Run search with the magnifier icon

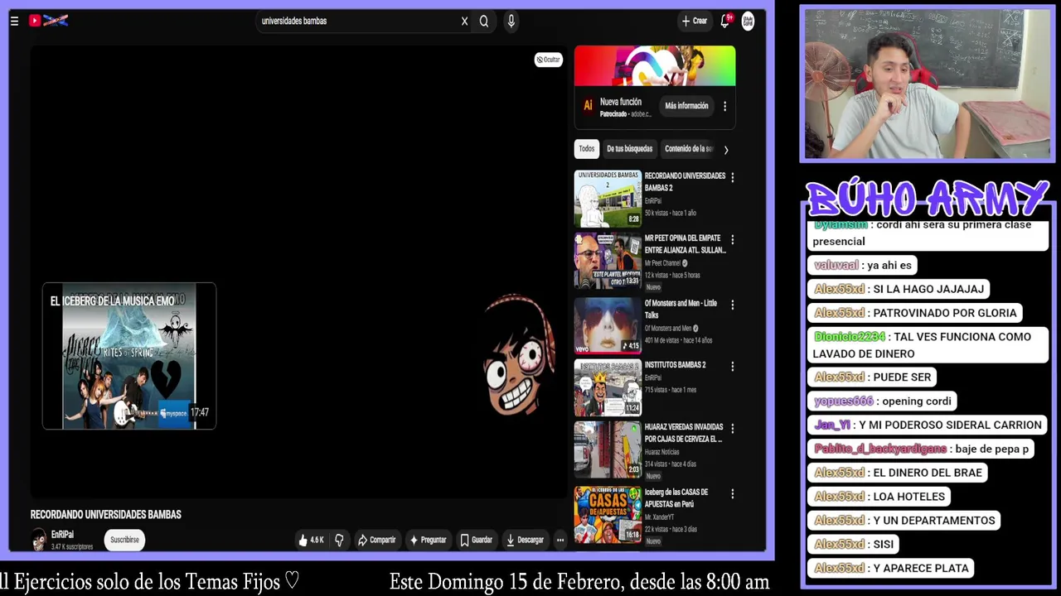pyautogui.click(x=484, y=22)
